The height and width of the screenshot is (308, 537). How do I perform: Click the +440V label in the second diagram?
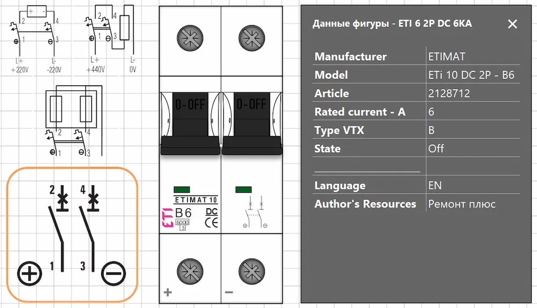(x=96, y=69)
